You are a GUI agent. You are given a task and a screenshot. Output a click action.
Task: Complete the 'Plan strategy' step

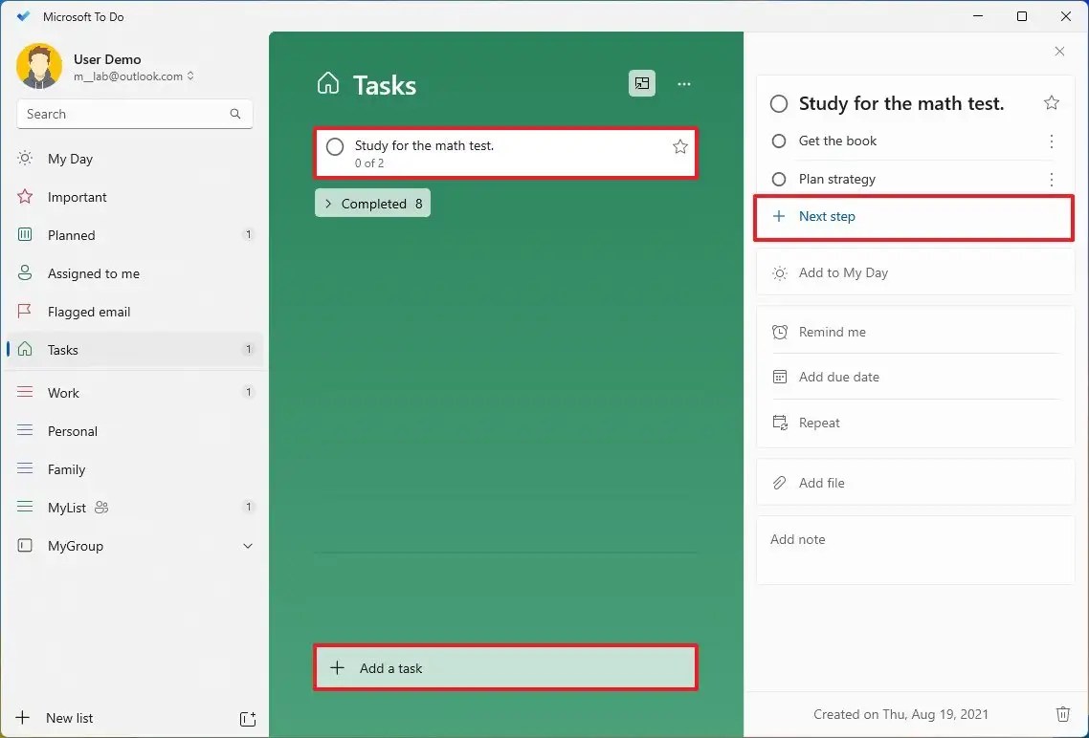[x=779, y=179]
